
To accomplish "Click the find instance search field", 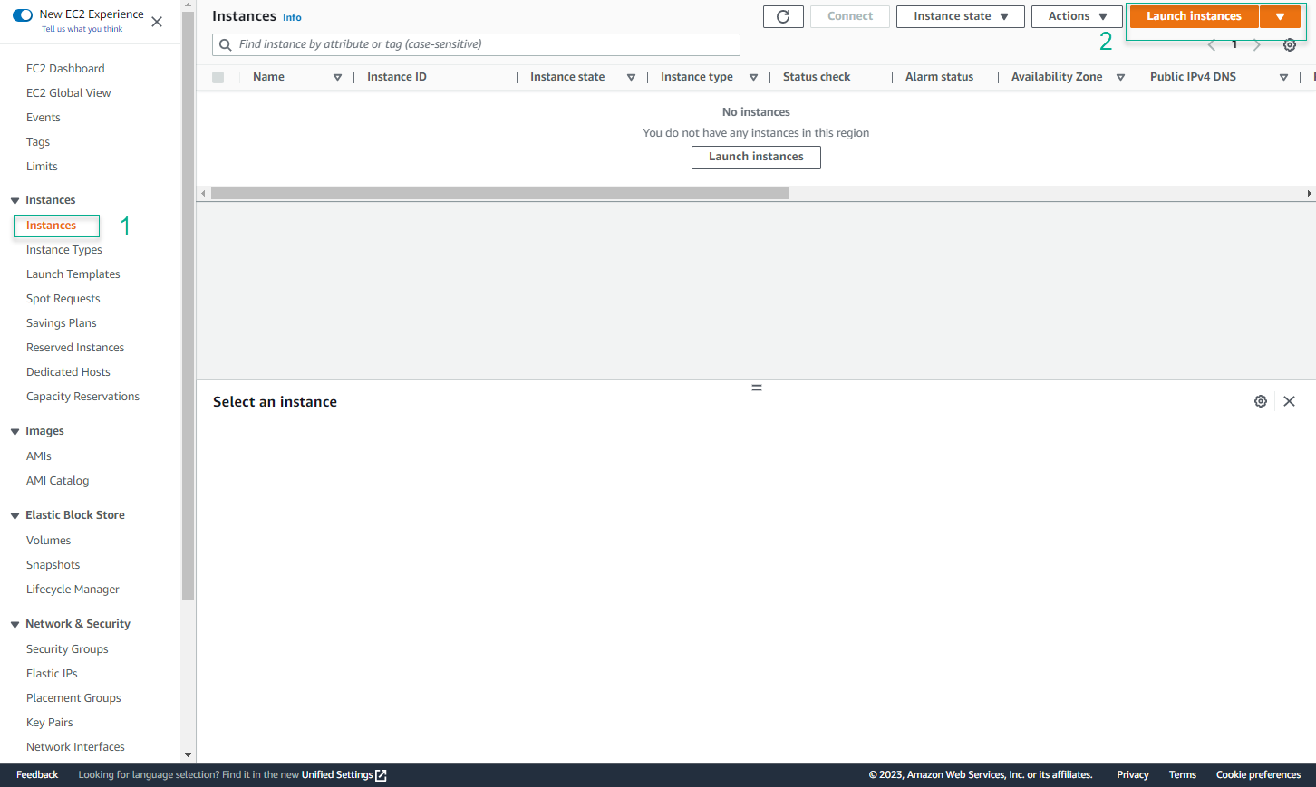I will (476, 44).
